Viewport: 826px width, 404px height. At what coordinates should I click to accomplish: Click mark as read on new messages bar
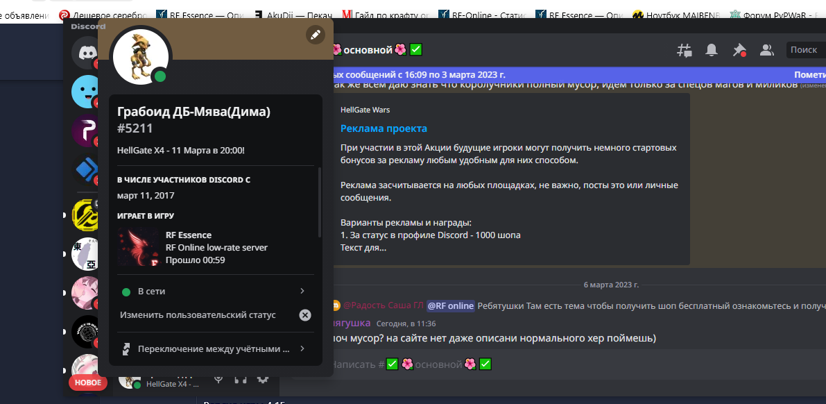810,74
